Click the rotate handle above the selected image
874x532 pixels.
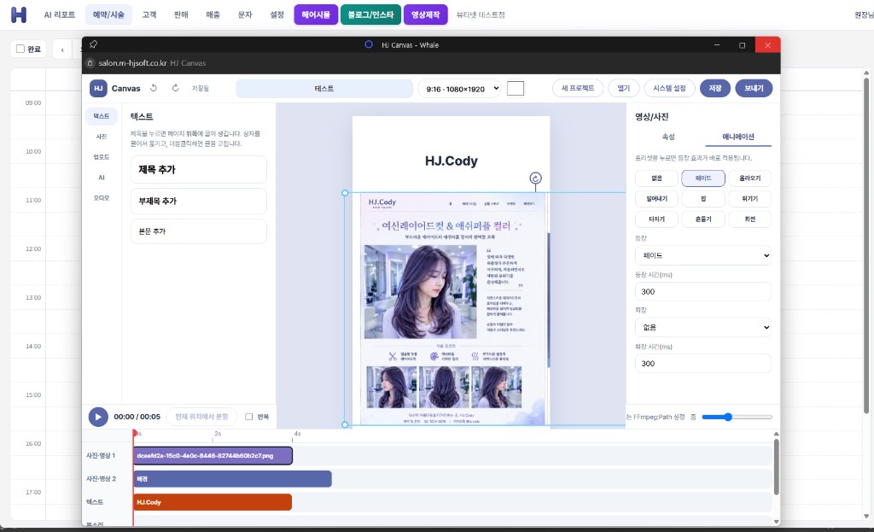tap(535, 178)
